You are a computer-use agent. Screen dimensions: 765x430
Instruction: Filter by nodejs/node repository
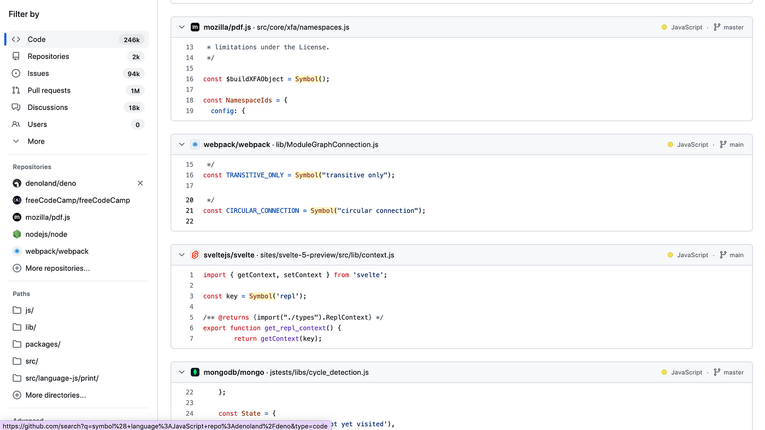coord(46,234)
